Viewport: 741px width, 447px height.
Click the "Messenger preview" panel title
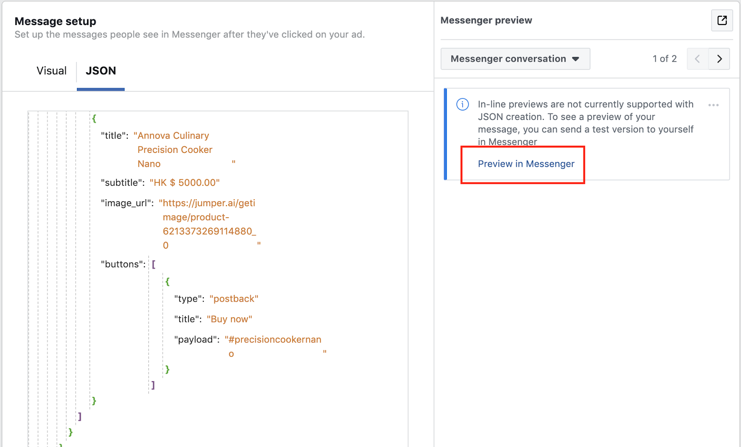tap(486, 20)
